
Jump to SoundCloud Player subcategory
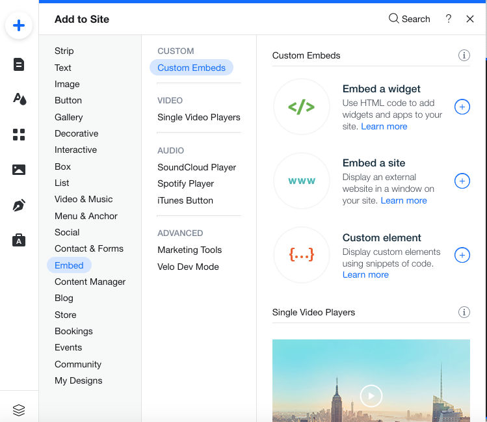(x=196, y=167)
